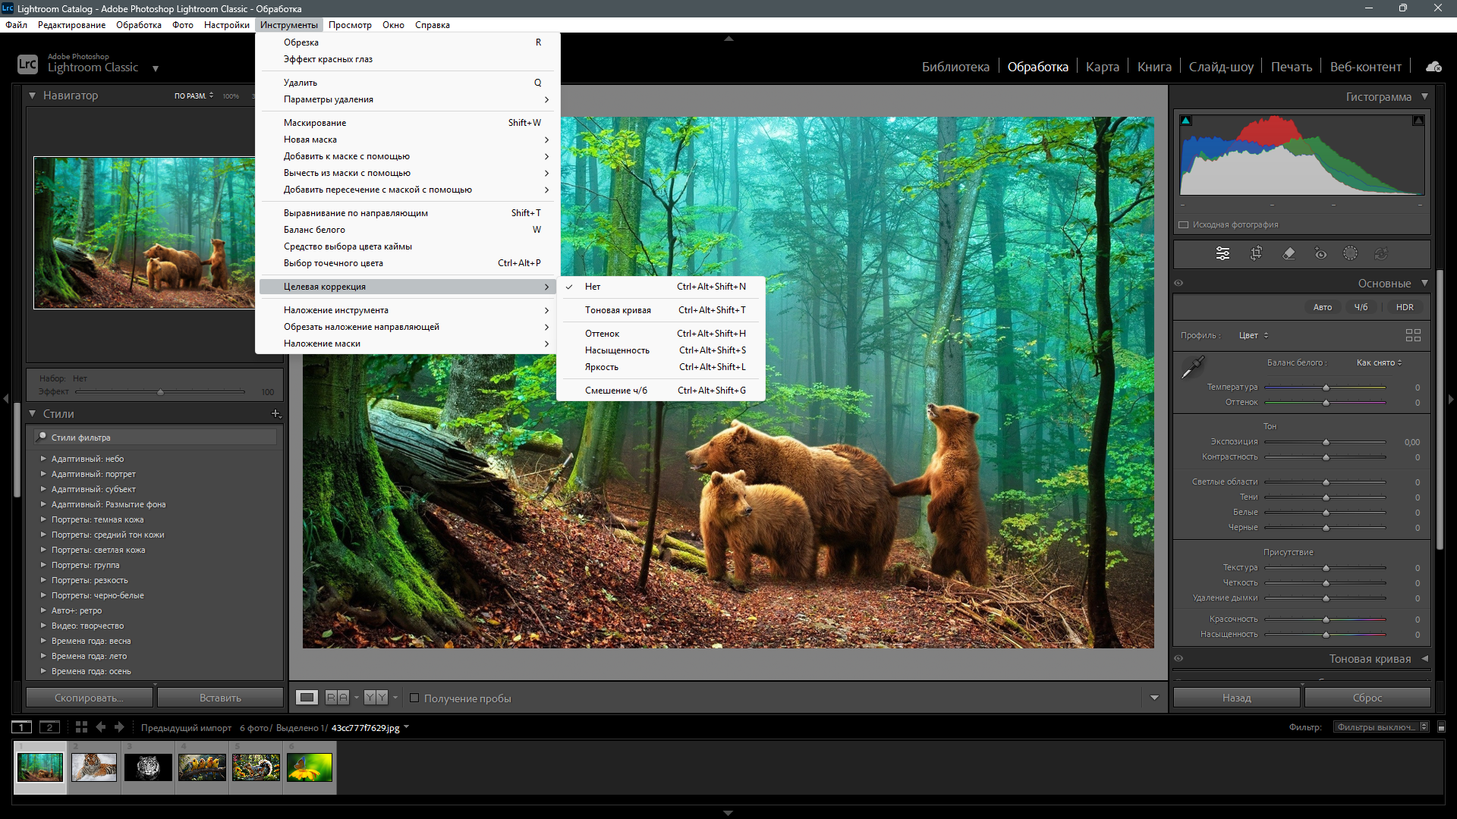Image resolution: width=1457 pixels, height=819 pixels.
Task: Collapse the Стили panel triangle
Action: coord(33,414)
